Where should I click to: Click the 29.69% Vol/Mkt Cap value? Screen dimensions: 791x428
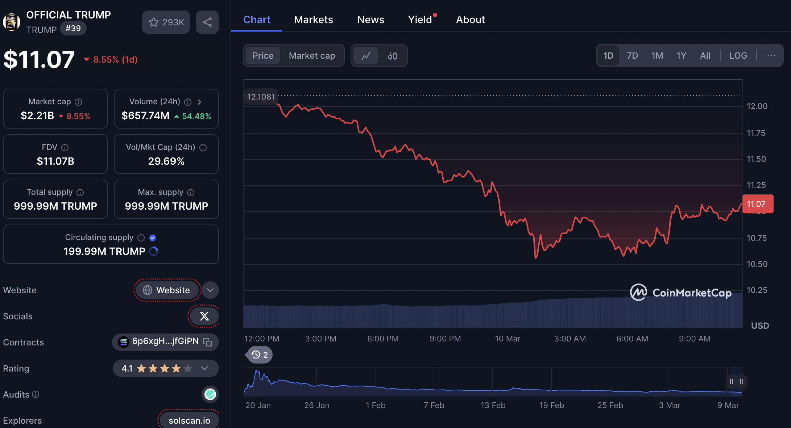pos(166,161)
